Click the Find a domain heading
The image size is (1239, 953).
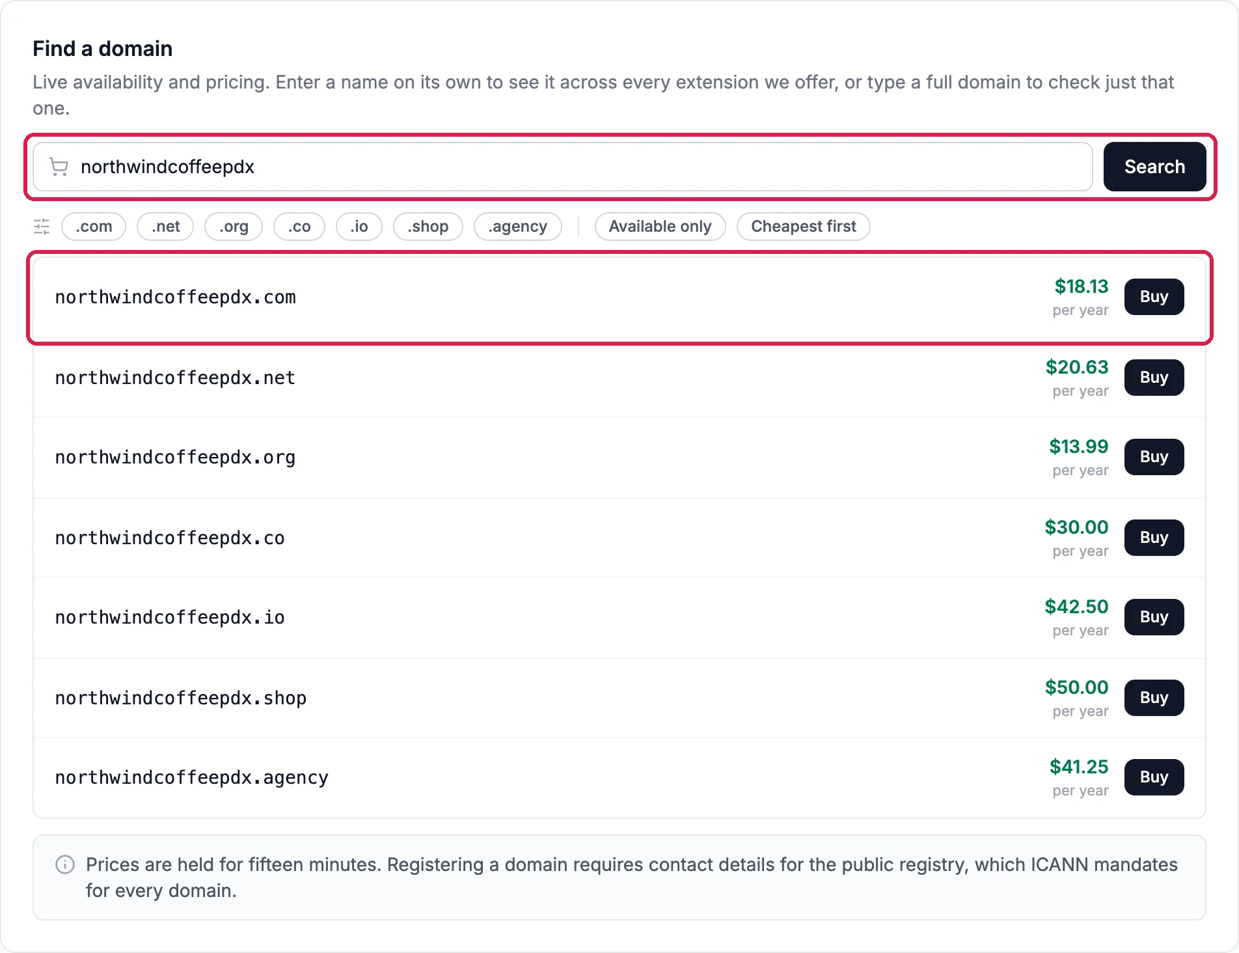click(103, 49)
